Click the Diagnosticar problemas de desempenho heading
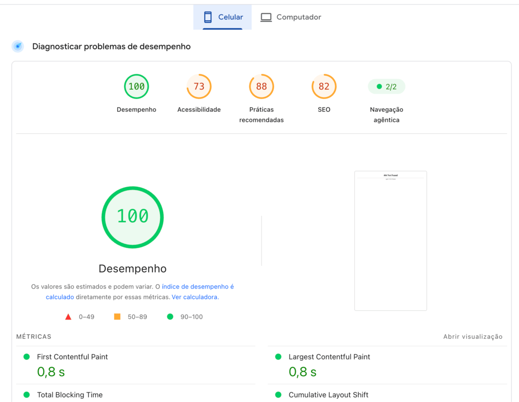Viewport: 519px width, 402px height. 111,46
